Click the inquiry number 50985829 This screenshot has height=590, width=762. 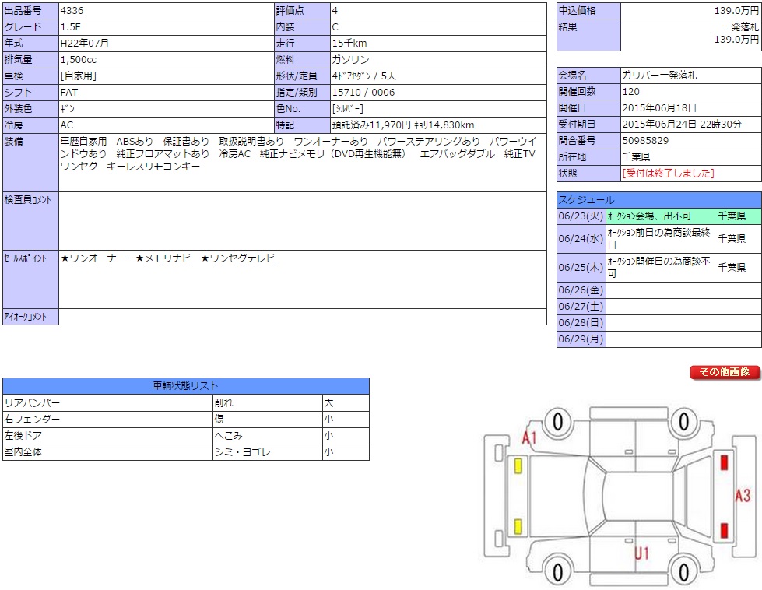[x=646, y=141]
